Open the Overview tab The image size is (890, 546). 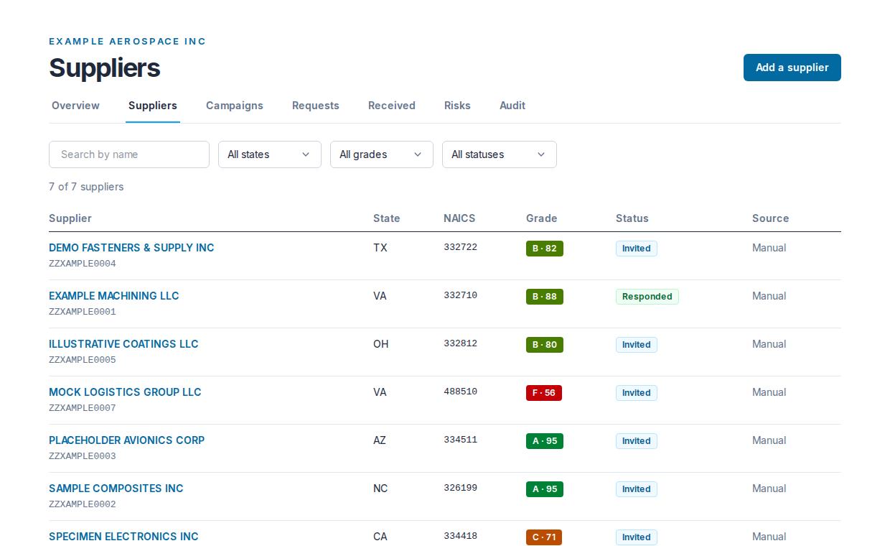click(x=75, y=106)
